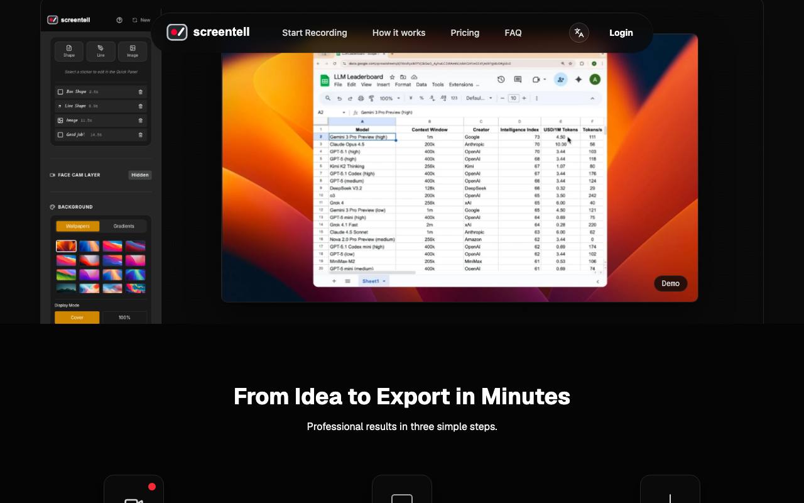
Task: Select the Line Shape sticker row
Action: pos(100,106)
